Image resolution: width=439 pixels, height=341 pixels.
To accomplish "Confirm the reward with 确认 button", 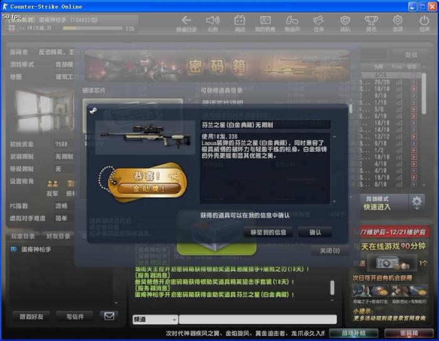I will (315, 232).
